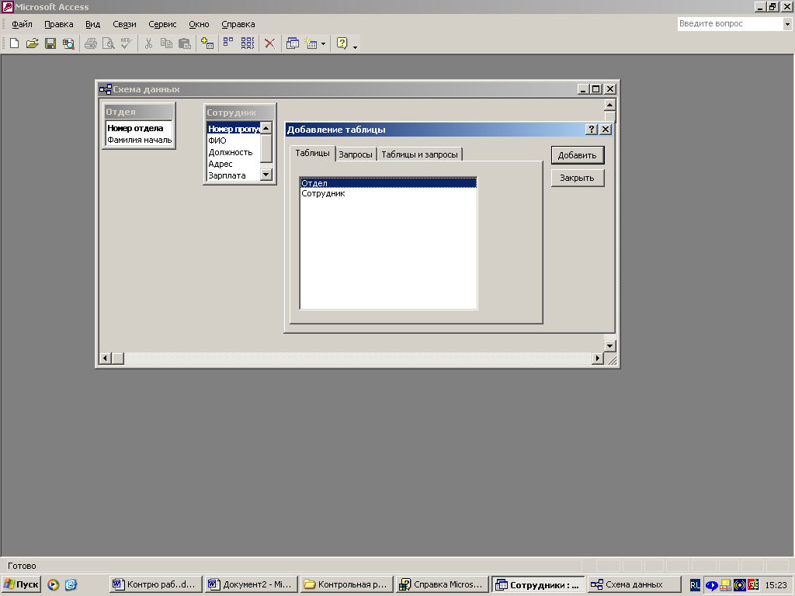Open toolbar options arrow after Help icon
Screen dimensions: 795x596
355,47
